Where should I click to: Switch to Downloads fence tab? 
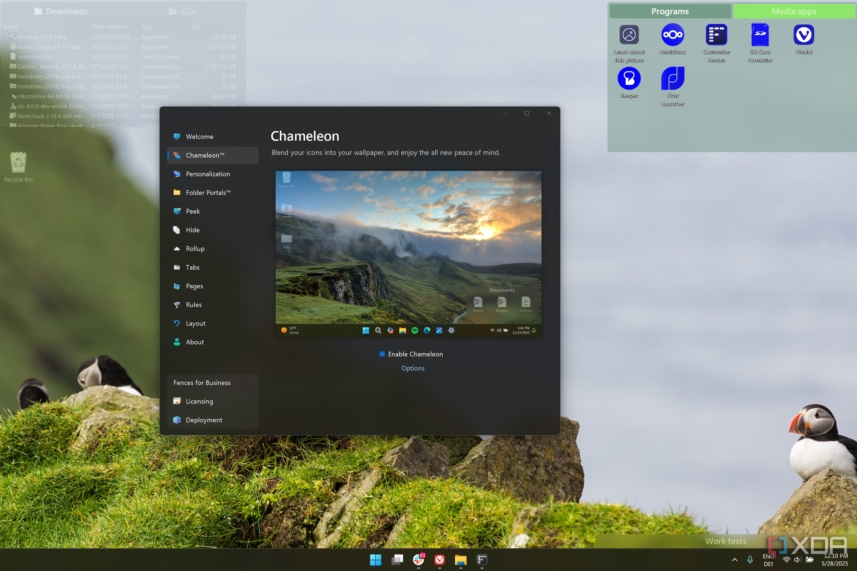click(61, 11)
